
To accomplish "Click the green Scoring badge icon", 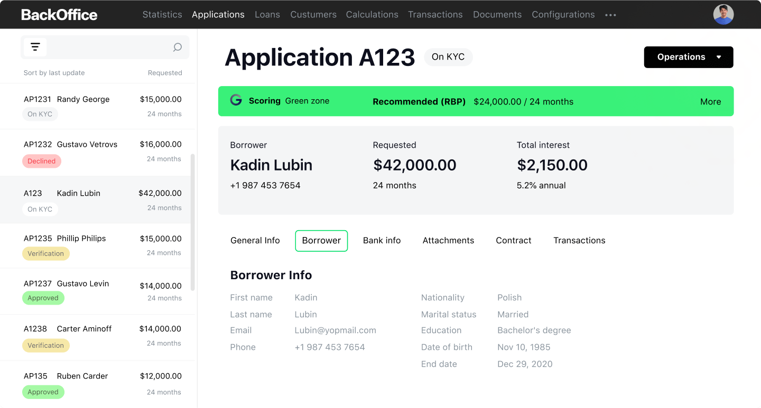I will click(x=236, y=101).
